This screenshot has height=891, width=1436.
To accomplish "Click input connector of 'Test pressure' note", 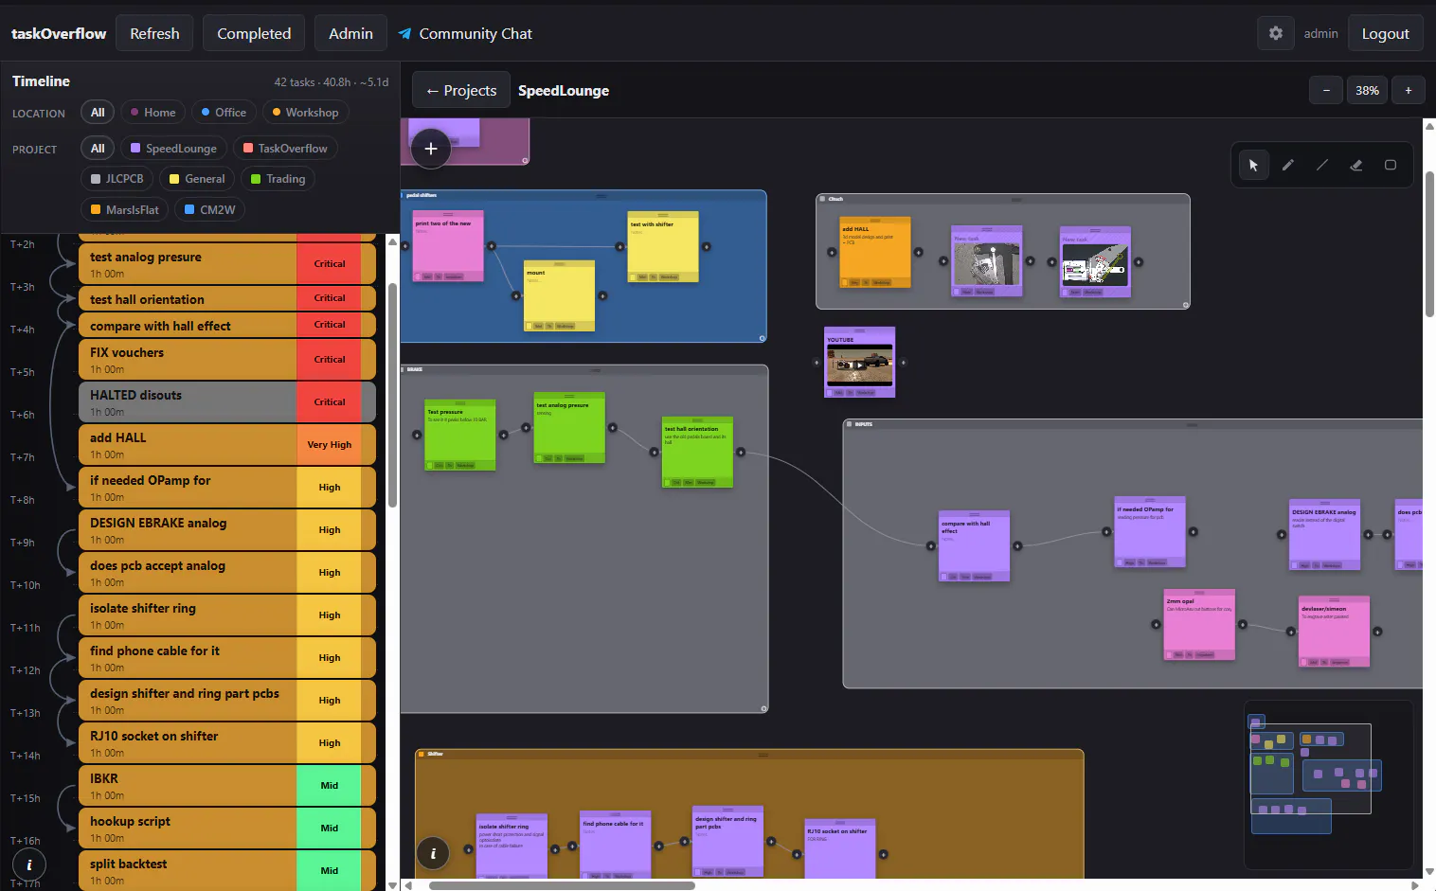I will [x=417, y=435].
